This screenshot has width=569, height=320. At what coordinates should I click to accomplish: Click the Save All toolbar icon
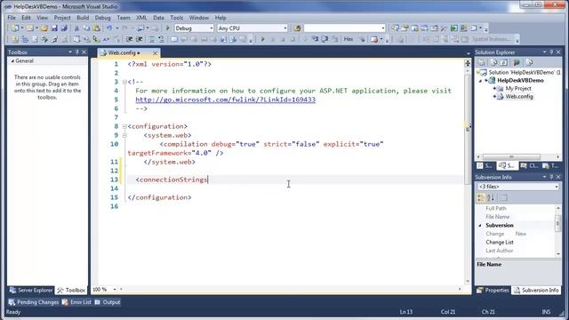click(x=64, y=28)
